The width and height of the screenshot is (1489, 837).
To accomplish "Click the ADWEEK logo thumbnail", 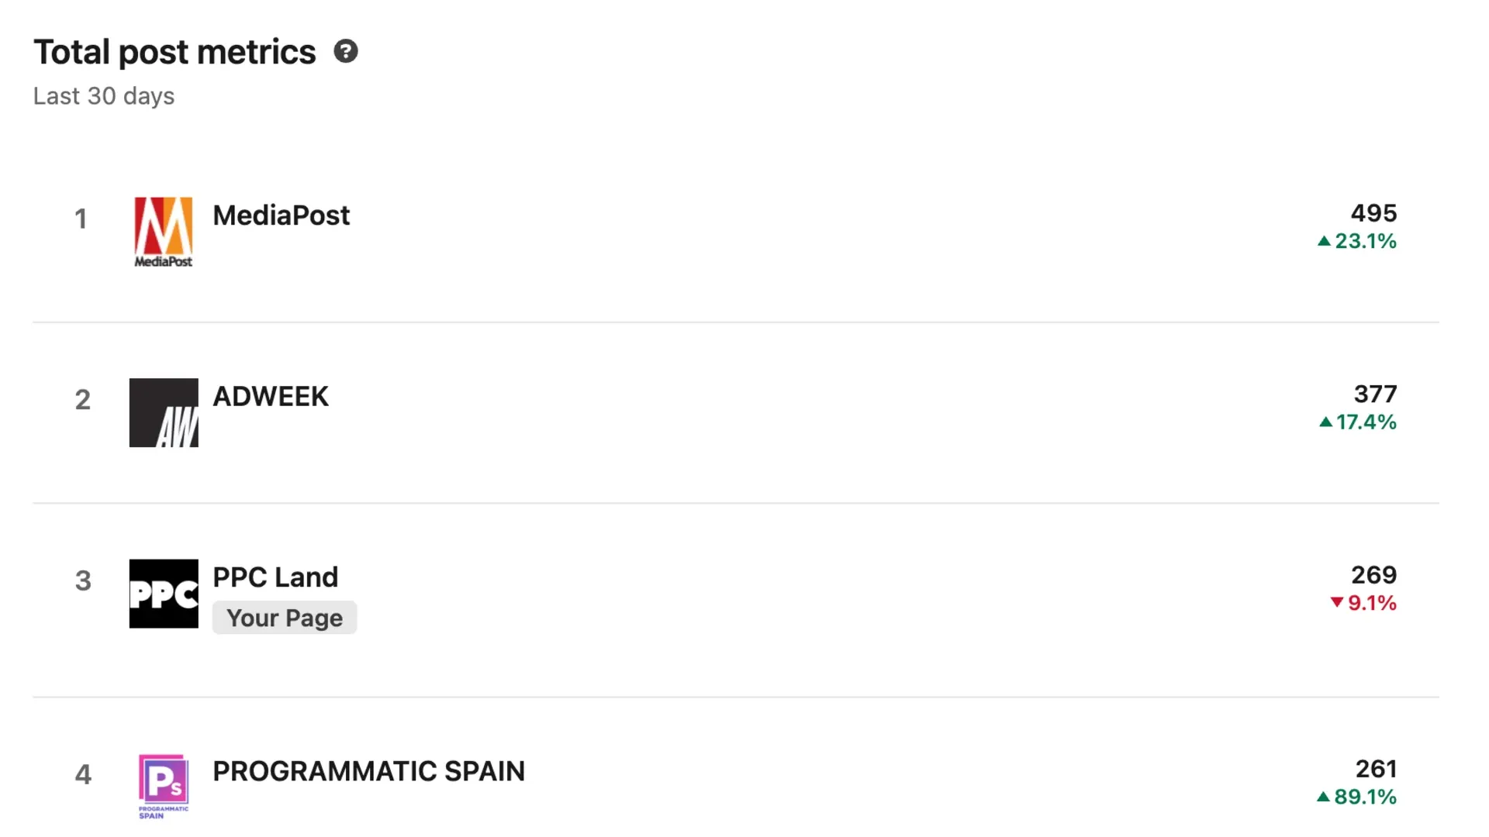I will click(x=163, y=412).
